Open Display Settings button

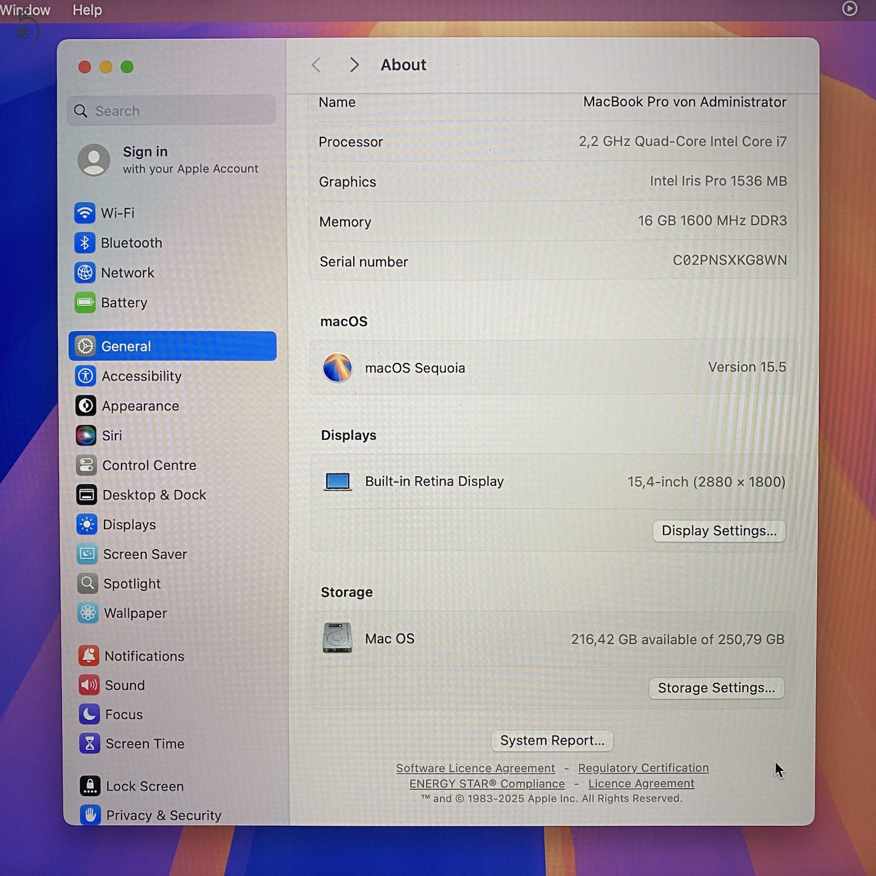pos(719,531)
